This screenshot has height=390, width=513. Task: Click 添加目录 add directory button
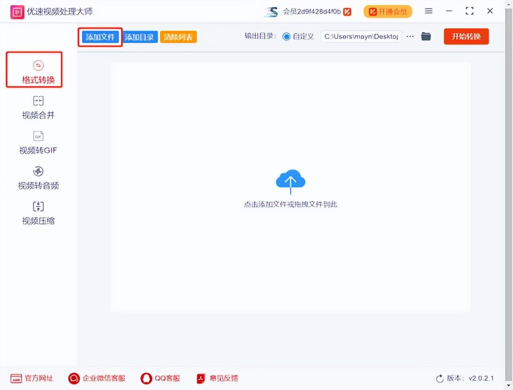coord(139,37)
